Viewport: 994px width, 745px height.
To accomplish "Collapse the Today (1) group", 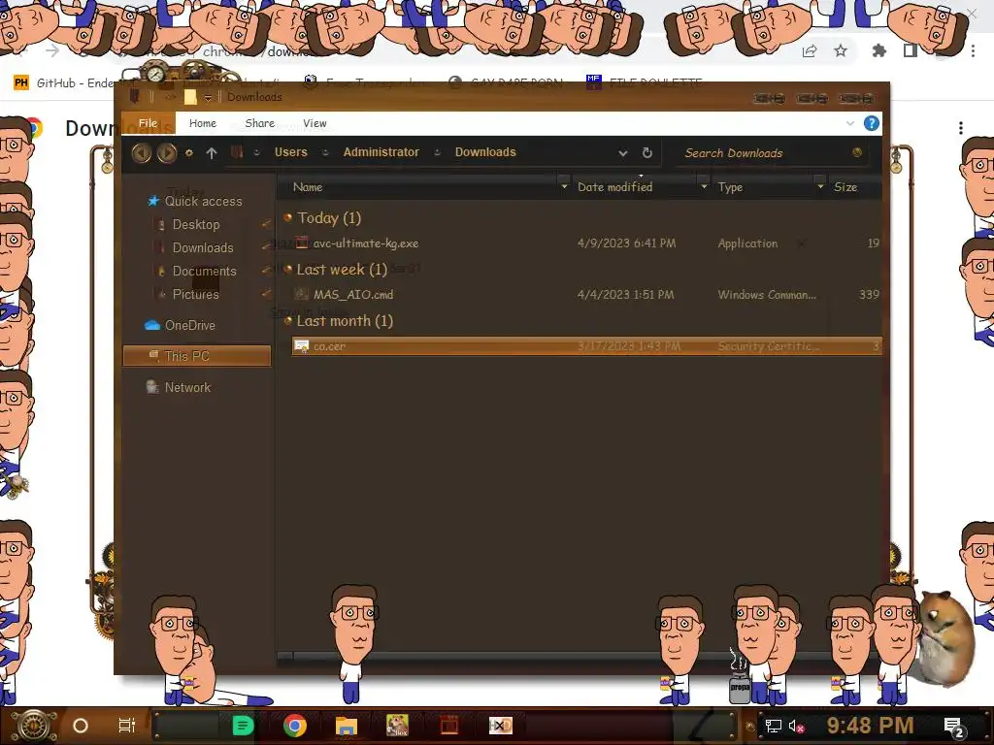I will (x=287, y=218).
